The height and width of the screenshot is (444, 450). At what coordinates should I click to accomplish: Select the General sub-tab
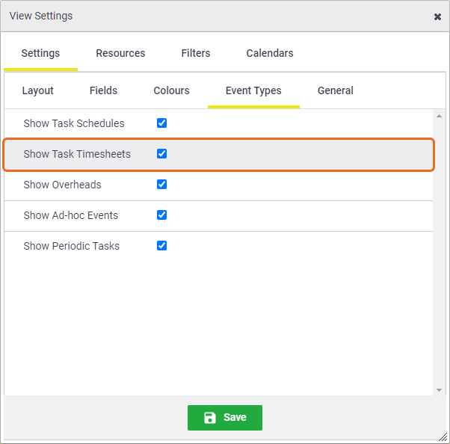335,90
